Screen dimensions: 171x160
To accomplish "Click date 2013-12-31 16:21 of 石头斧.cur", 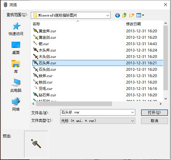I will 141,63.
